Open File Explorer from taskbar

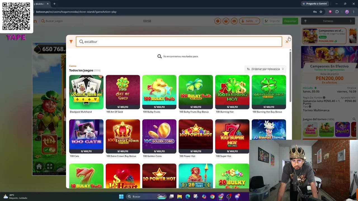[180, 197]
